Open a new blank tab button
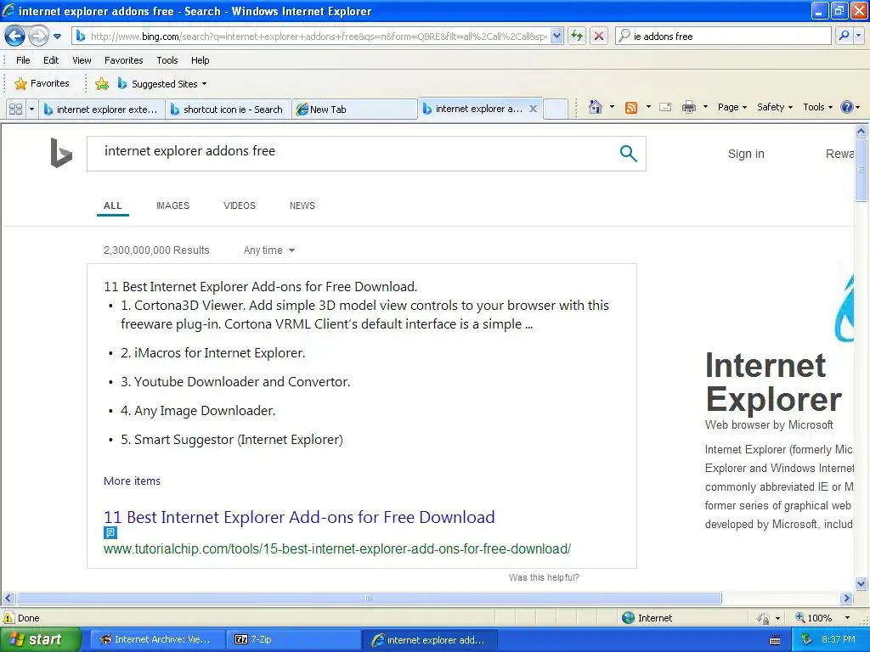This screenshot has height=652, width=870. 556,110
